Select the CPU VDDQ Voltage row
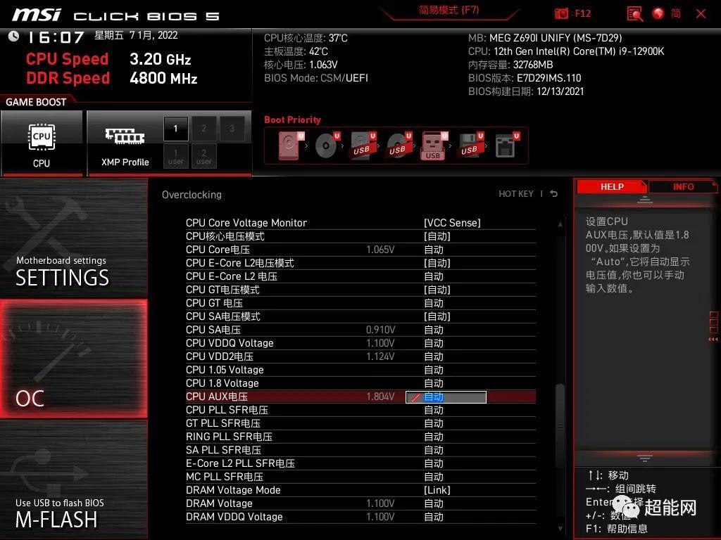Screen dimensions: 721x540 [x=360, y=343]
